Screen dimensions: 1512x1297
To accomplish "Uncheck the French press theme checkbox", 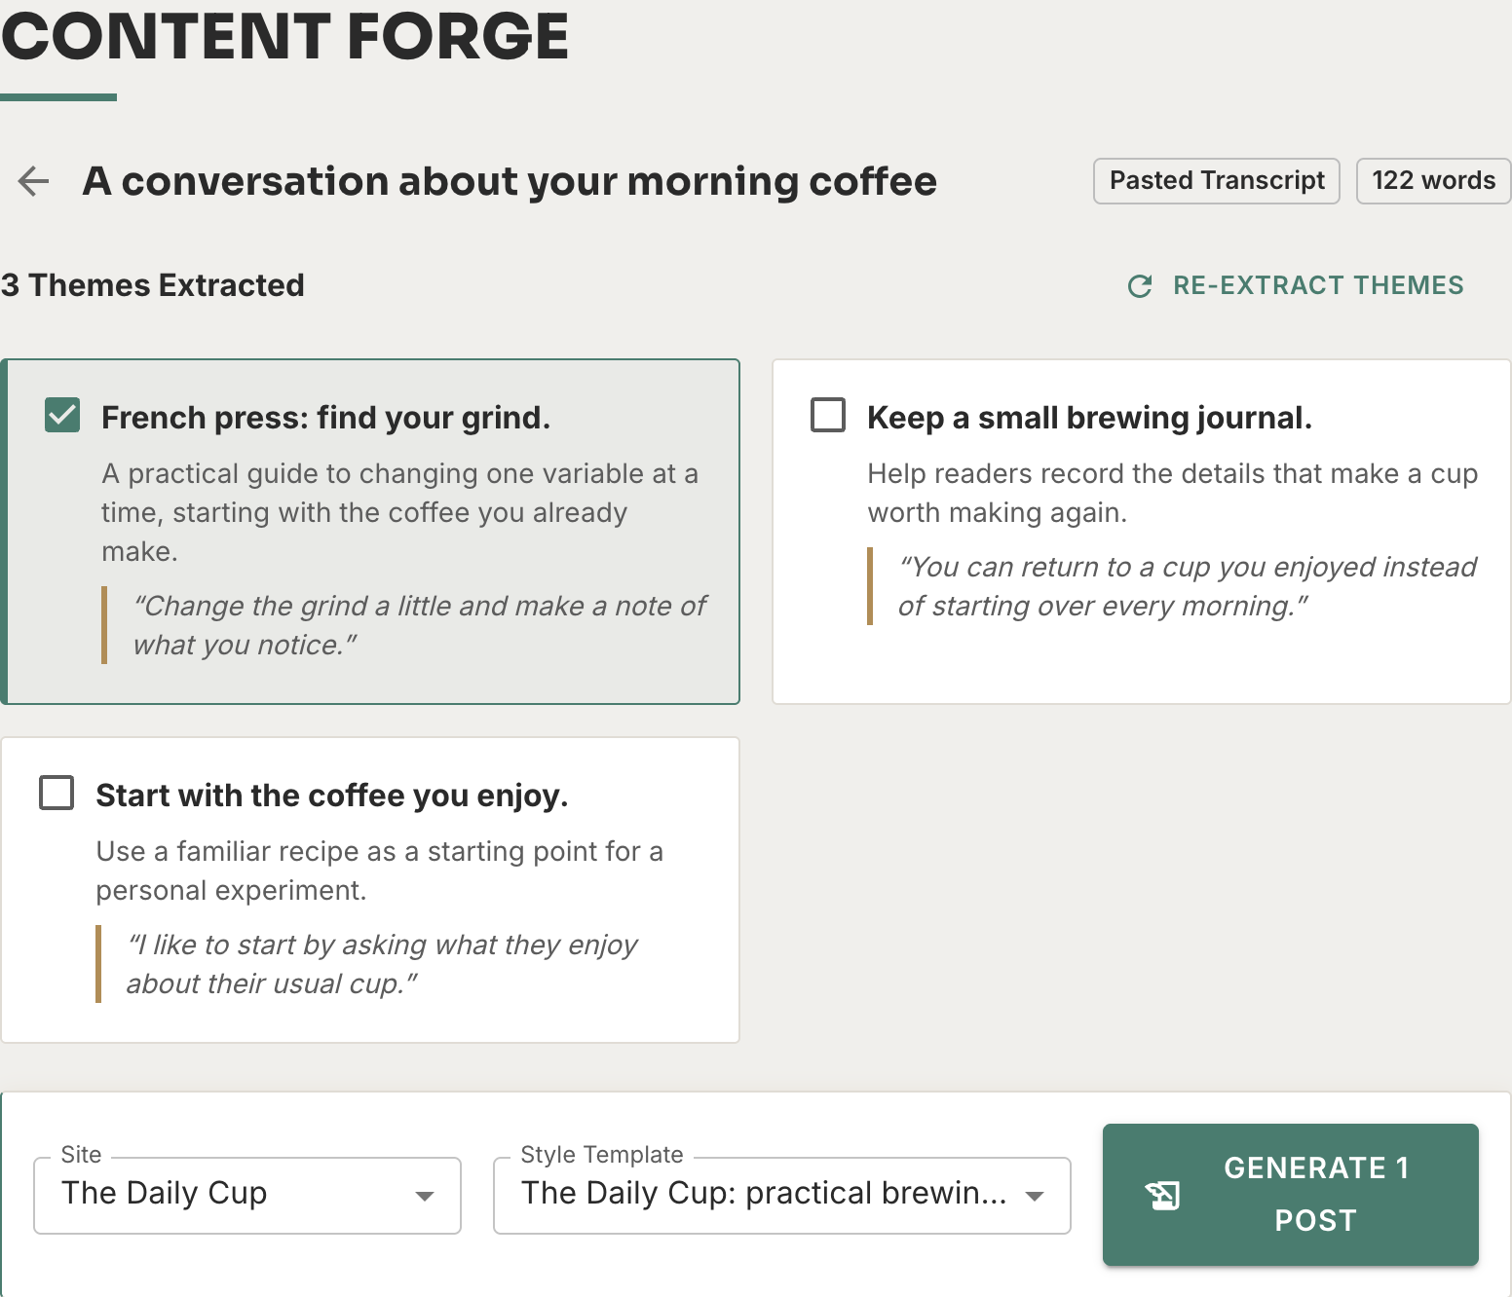I will (62, 416).
